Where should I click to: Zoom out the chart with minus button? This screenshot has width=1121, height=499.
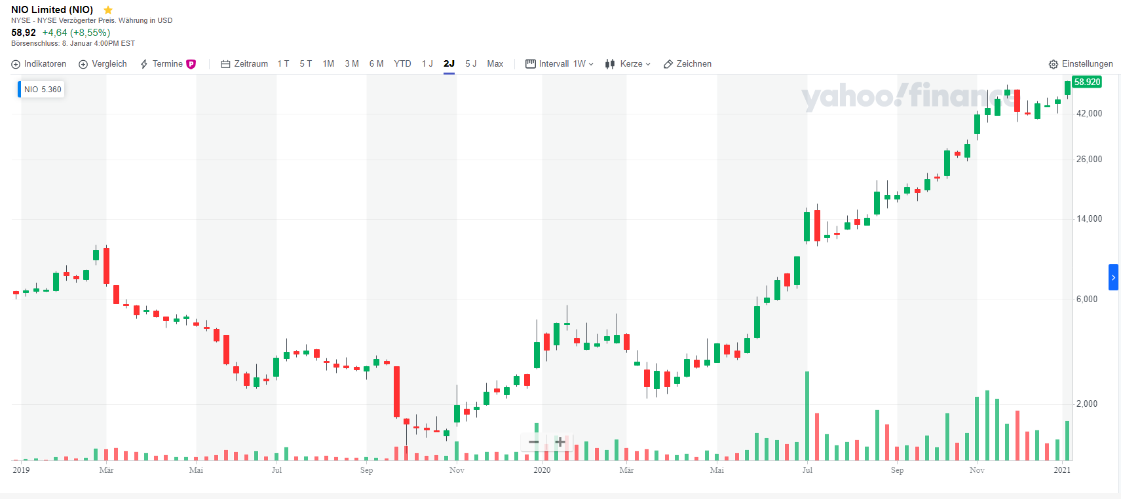click(534, 442)
